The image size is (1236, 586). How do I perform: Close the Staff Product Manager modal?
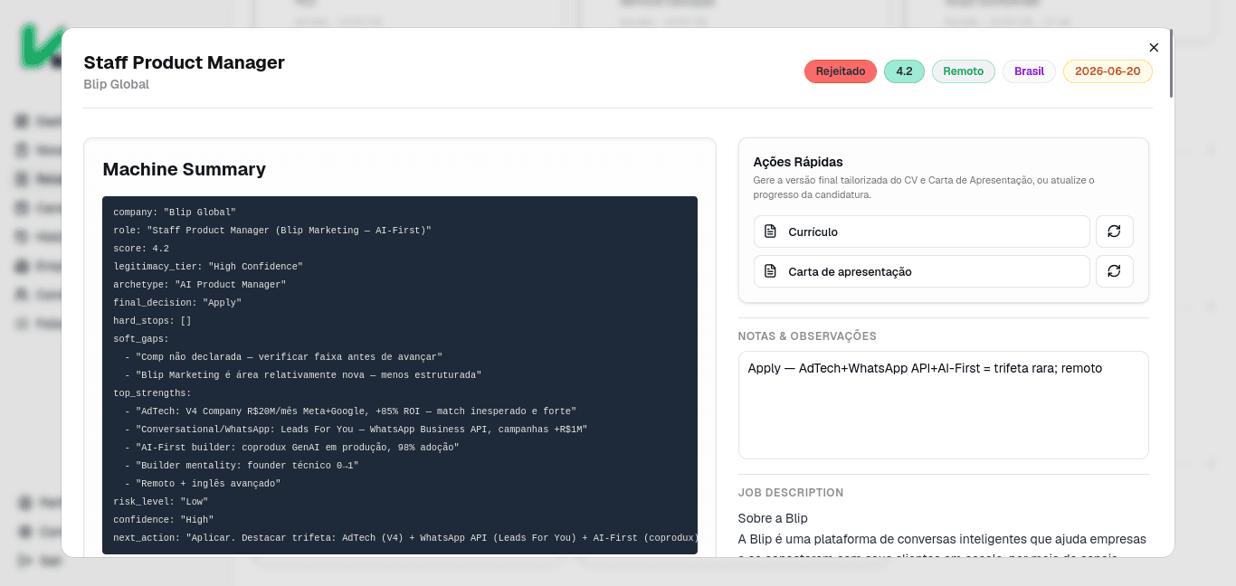[x=1154, y=48]
